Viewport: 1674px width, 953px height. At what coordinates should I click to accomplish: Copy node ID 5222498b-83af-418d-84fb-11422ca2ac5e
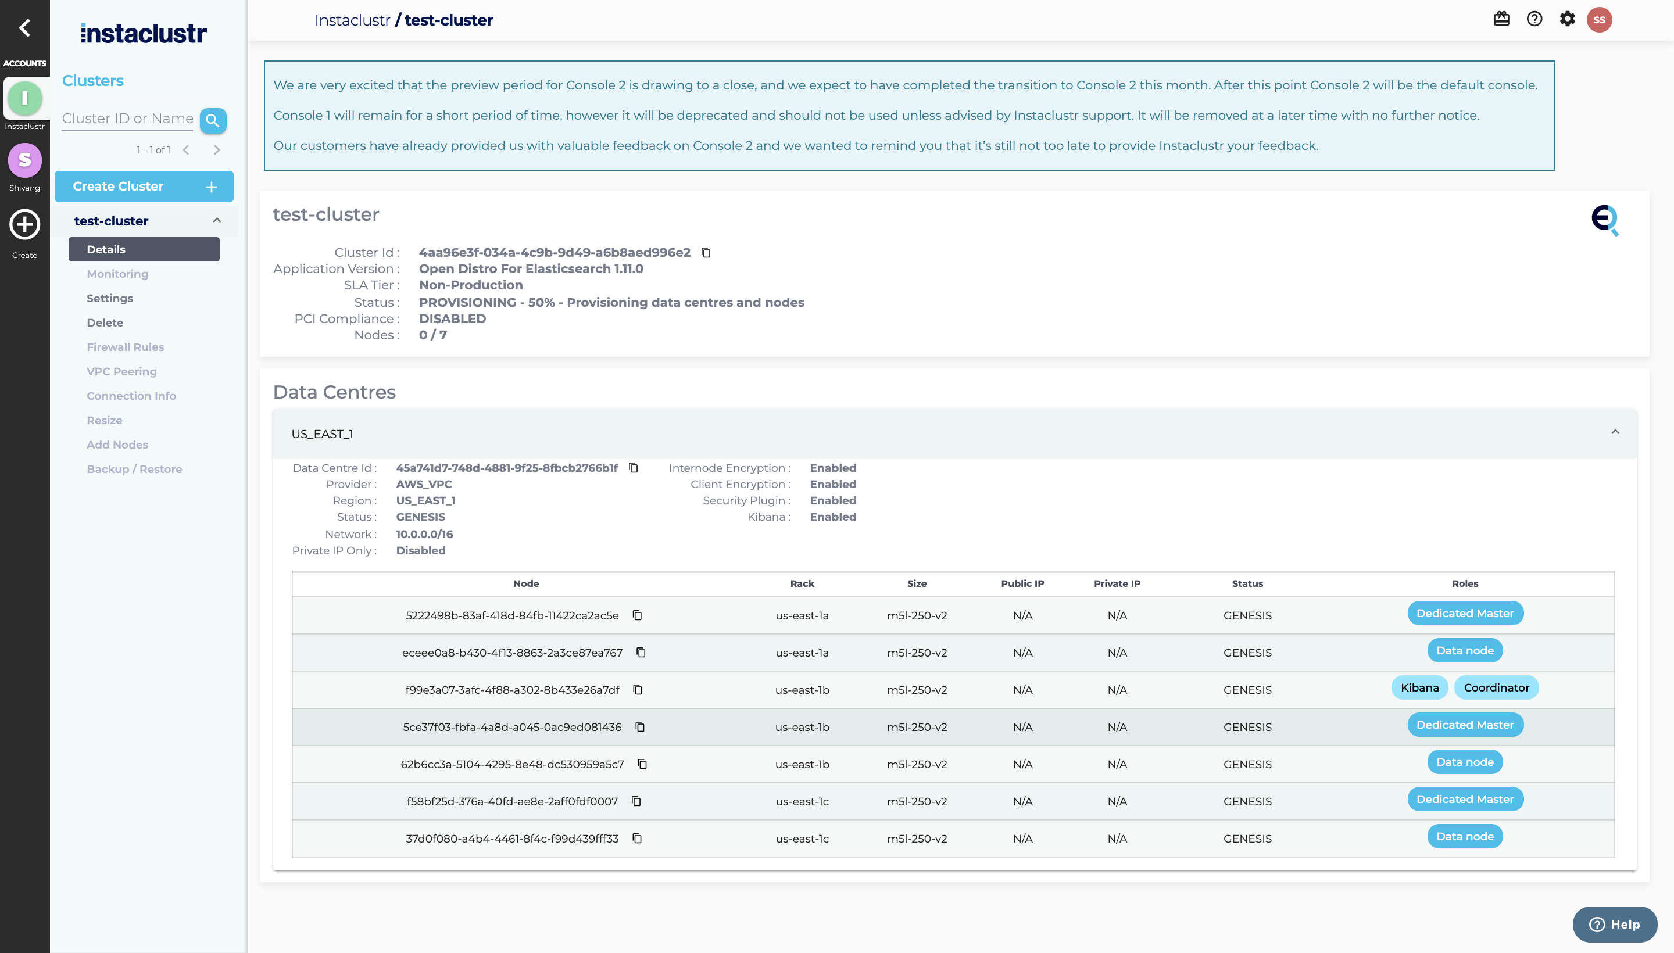(637, 615)
